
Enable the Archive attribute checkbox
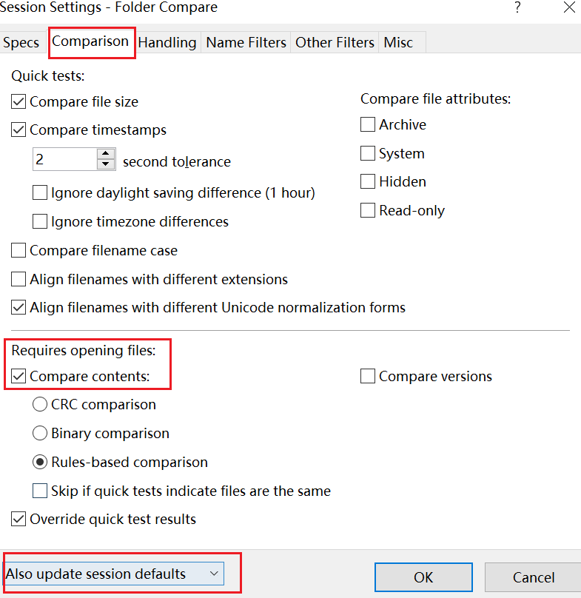tap(368, 124)
